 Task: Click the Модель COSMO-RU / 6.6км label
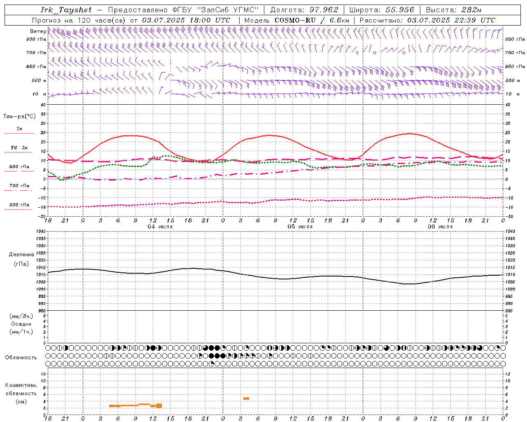click(x=296, y=20)
